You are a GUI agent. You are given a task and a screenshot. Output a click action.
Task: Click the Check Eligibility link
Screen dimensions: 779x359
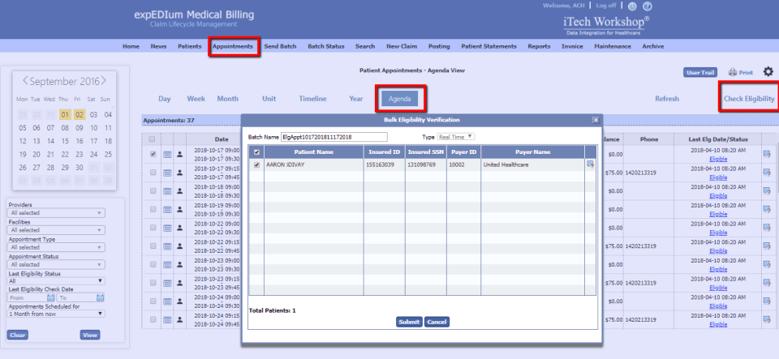(749, 99)
